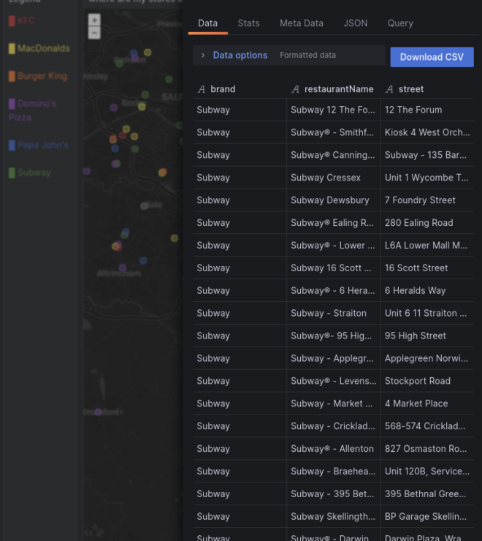The image size is (482, 541).
Task: Click map zoom in plus button
Action: tap(94, 20)
